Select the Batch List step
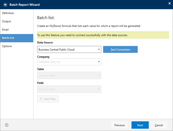 click(17, 38)
